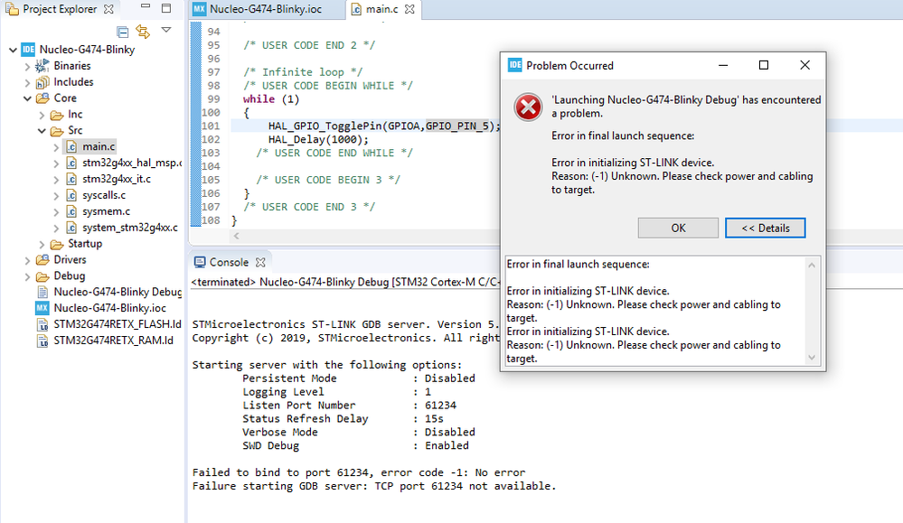Click the Drivers folder icon
The image size is (903, 523).
[42, 260]
